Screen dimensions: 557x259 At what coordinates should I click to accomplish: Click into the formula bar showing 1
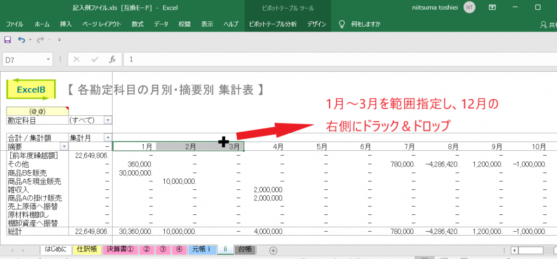(340, 59)
